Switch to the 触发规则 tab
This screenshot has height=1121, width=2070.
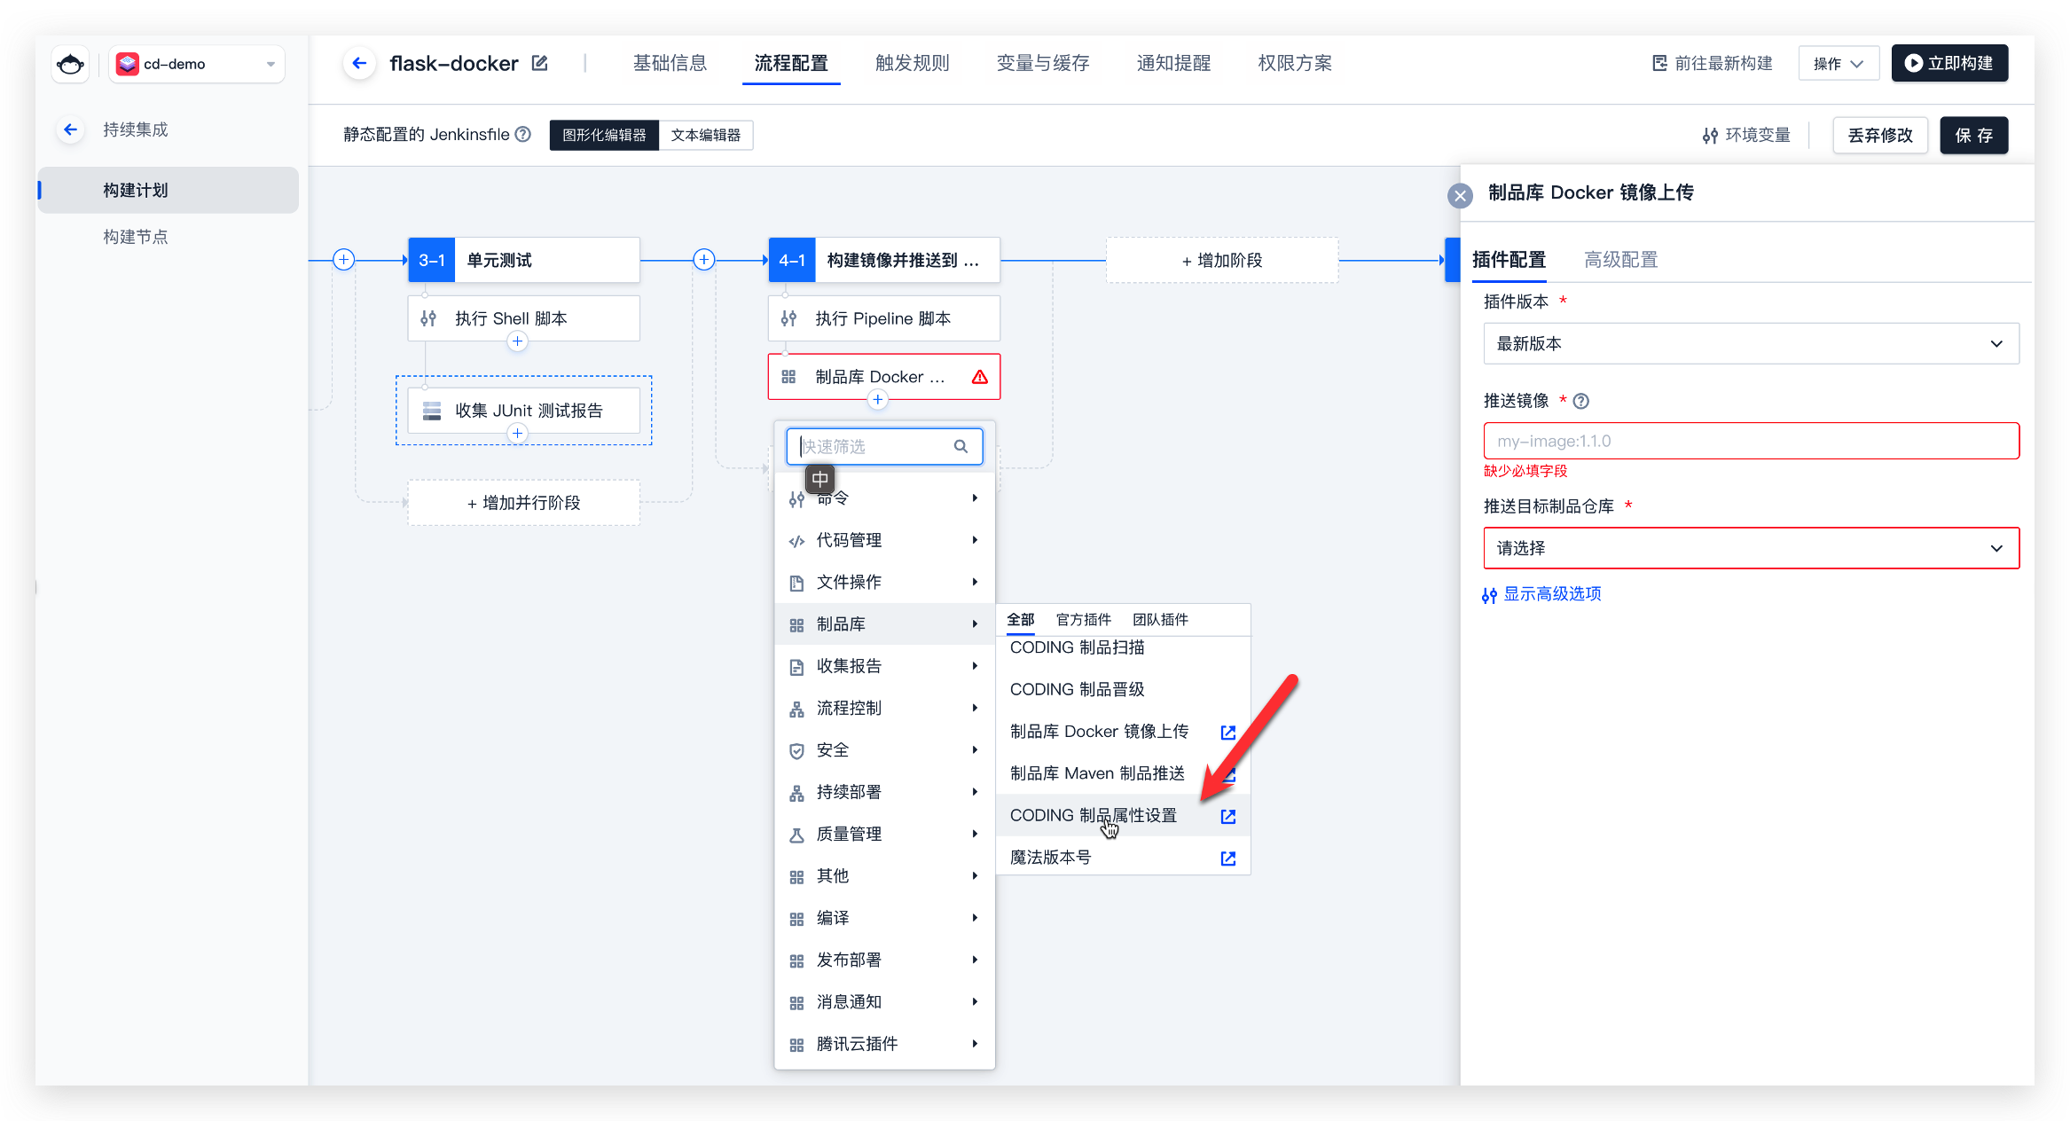pyautogui.click(x=912, y=63)
